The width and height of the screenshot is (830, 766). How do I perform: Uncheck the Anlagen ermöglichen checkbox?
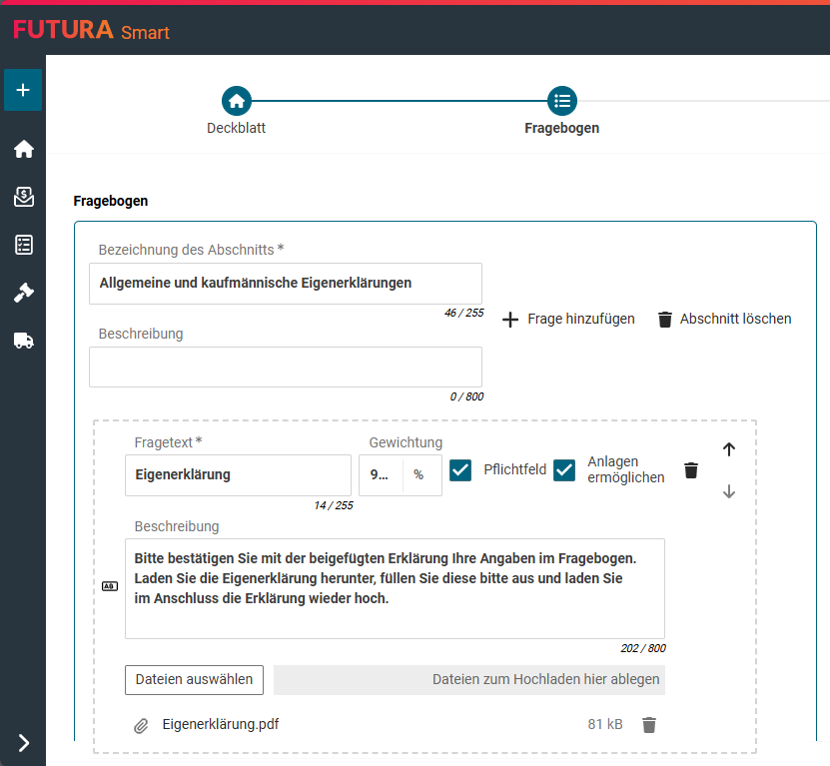(x=565, y=469)
